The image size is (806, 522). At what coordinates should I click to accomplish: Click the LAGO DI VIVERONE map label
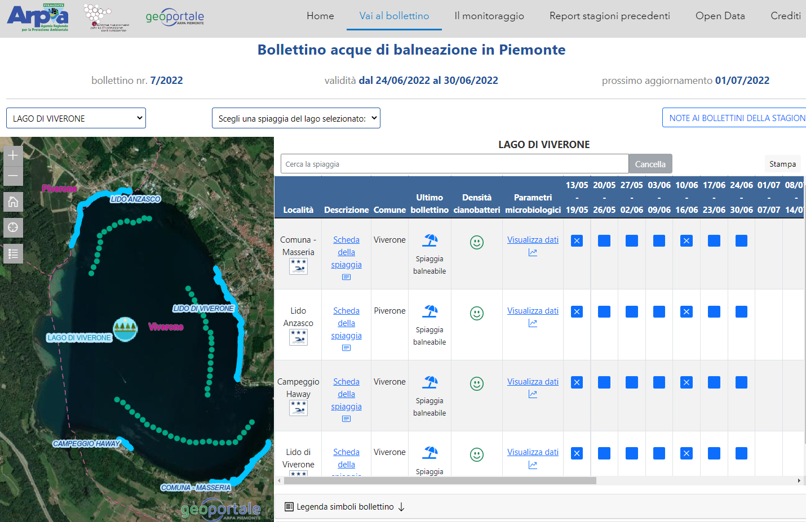point(79,338)
